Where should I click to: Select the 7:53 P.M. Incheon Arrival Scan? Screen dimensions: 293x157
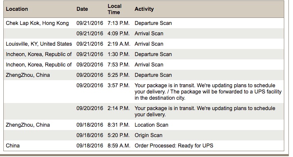(x=149, y=65)
